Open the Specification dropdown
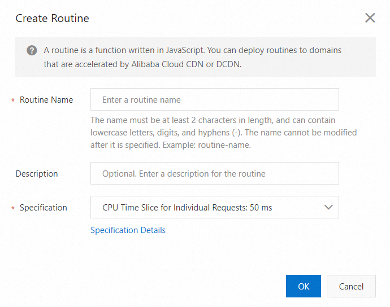Image resolution: width=390 pixels, height=307 pixels. click(215, 208)
